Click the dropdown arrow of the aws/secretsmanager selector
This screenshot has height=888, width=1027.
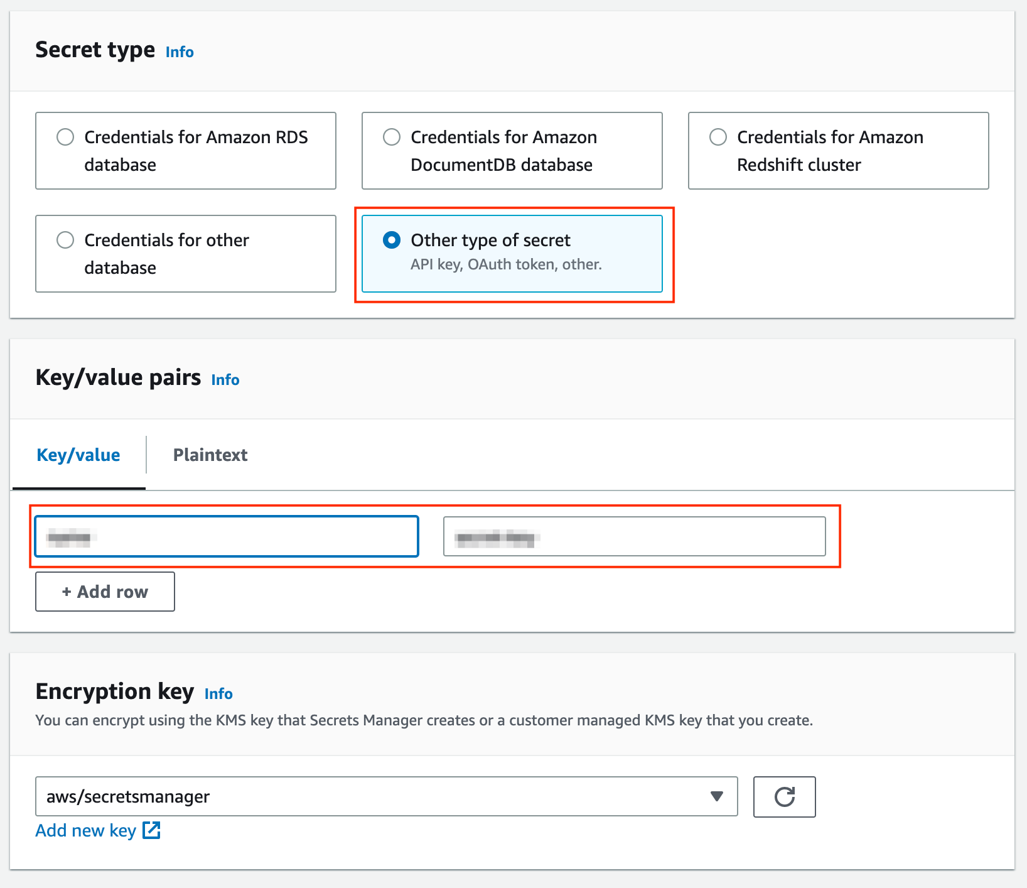(x=716, y=796)
